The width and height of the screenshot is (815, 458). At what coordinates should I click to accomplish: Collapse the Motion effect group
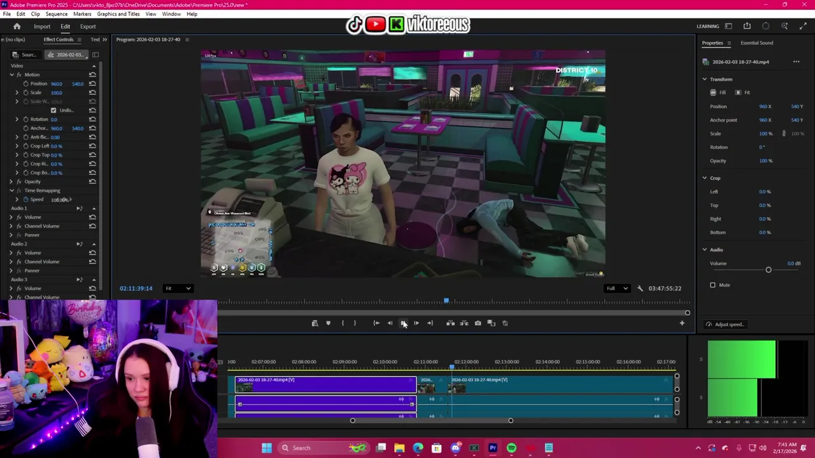pos(11,74)
